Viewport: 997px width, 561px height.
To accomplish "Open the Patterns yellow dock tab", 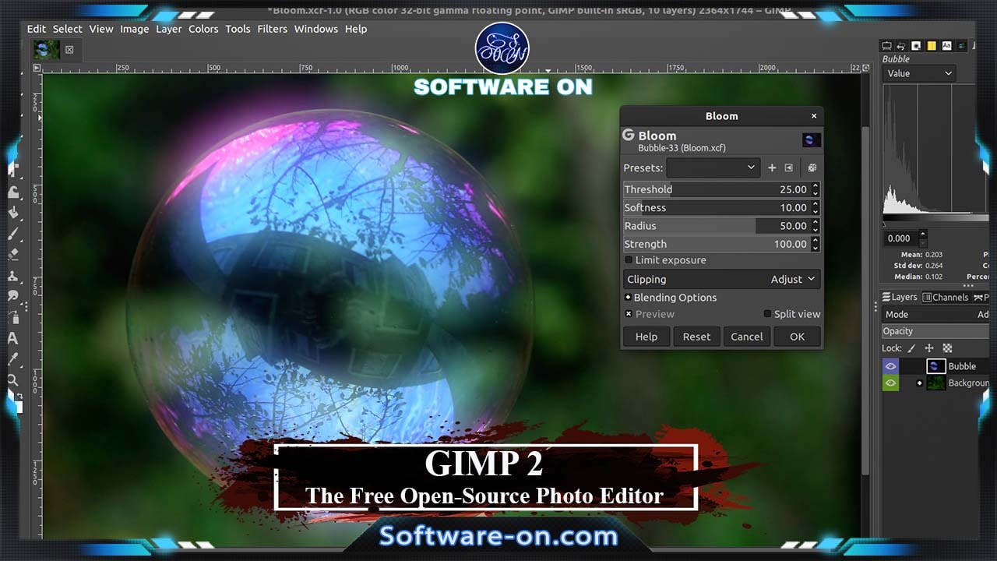I will point(932,46).
